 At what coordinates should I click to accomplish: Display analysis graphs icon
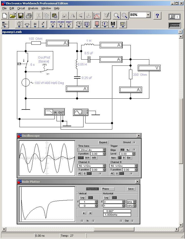pyautogui.click(x=97, y=16)
